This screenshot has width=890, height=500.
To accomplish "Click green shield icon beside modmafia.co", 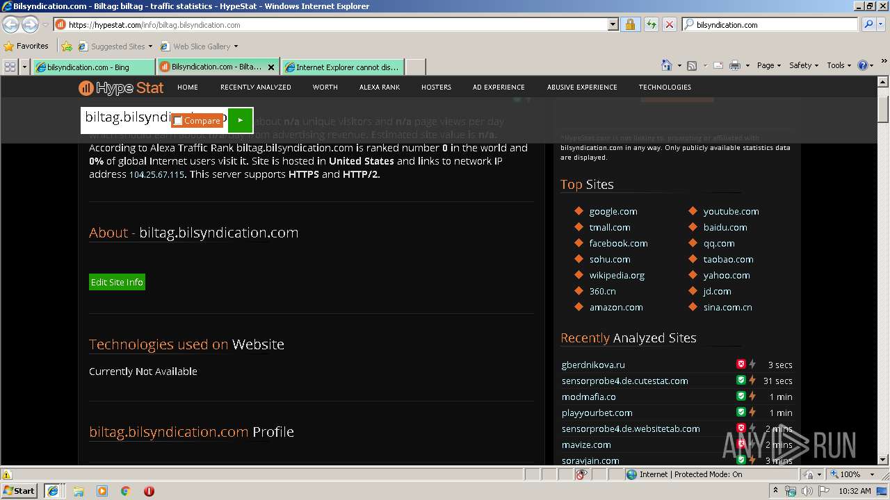I will pos(741,396).
